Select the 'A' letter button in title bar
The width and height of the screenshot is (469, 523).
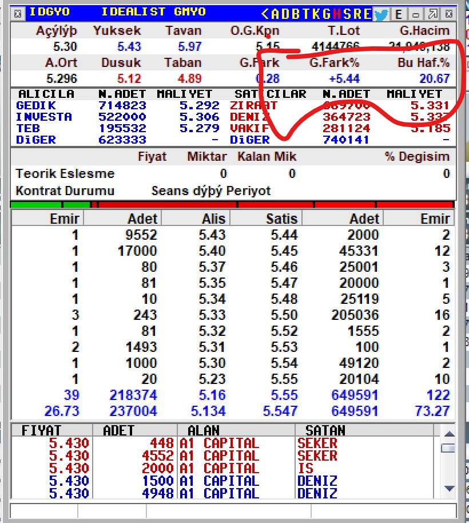coord(275,14)
